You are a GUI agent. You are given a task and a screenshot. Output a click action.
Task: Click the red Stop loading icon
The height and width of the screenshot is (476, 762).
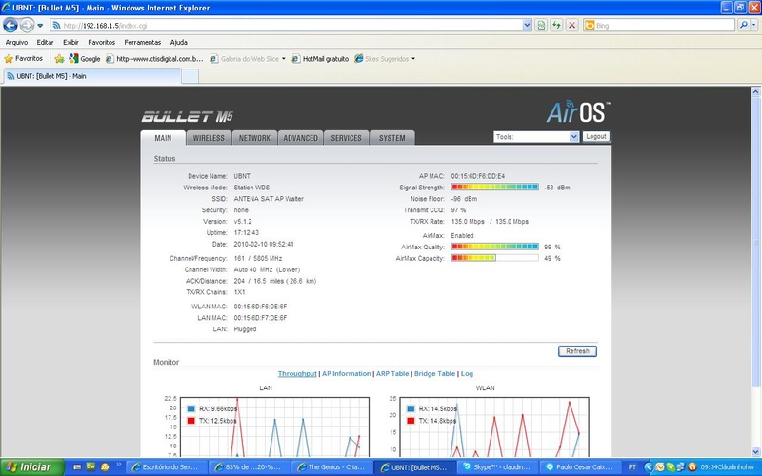tap(572, 26)
